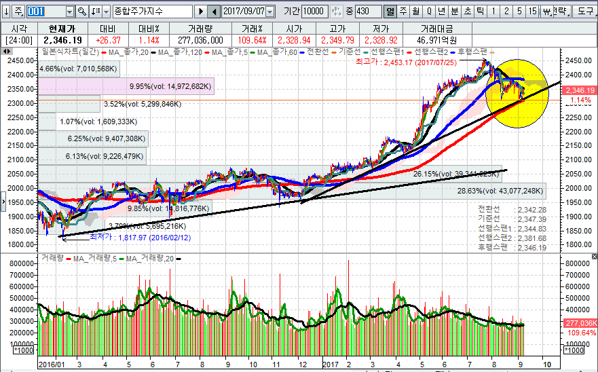Select the 일 (daily) period button
The image size is (598, 372).
[390, 12]
